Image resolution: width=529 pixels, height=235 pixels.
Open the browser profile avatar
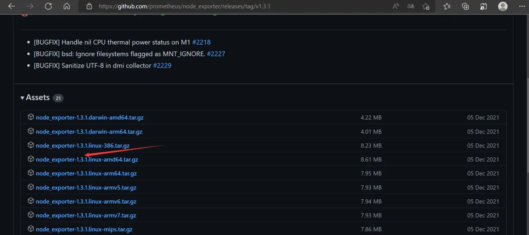pyautogui.click(x=503, y=6)
